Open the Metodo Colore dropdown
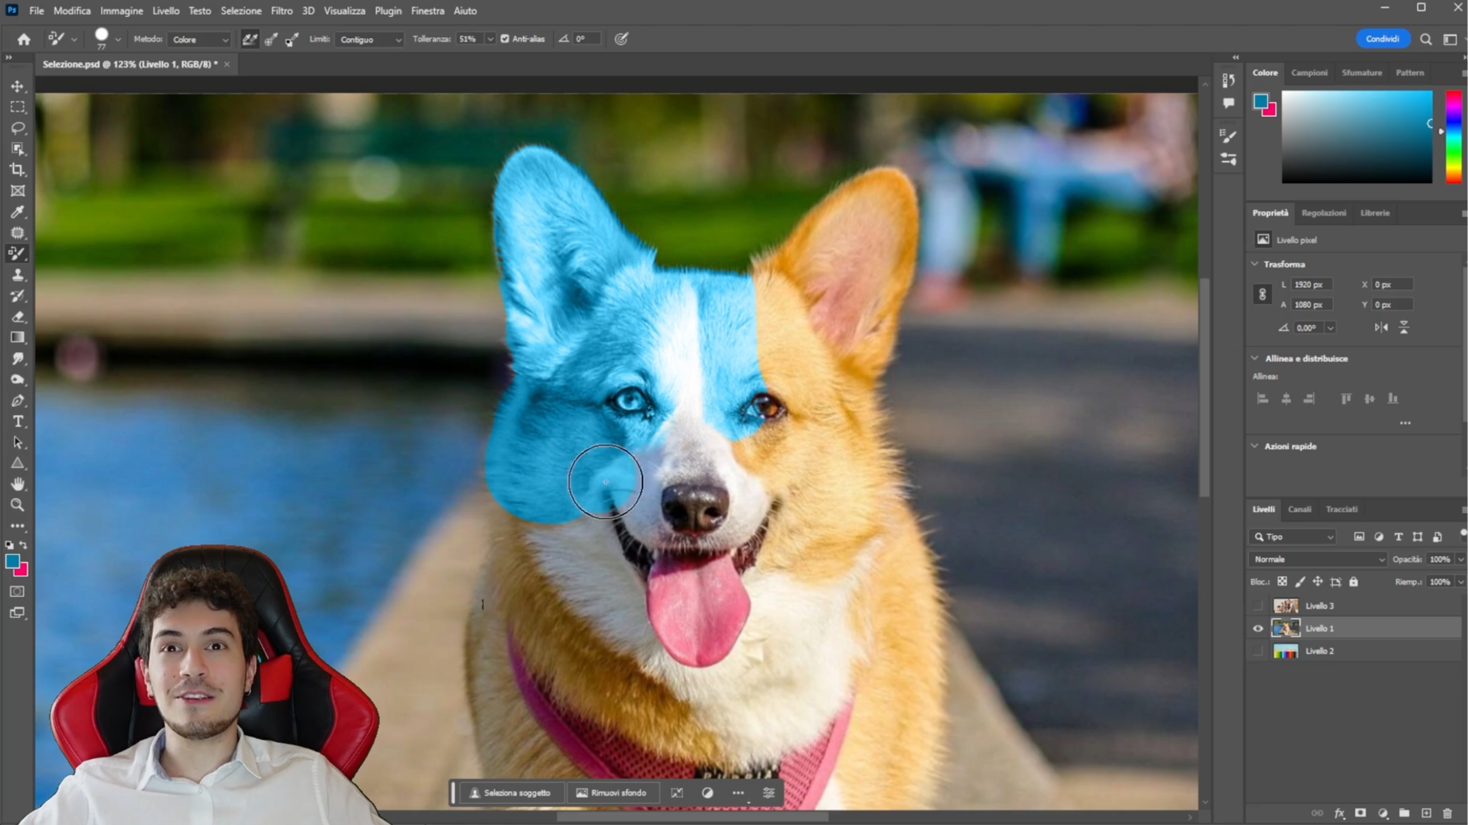Viewport: 1468px width, 825px height. pos(199,40)
